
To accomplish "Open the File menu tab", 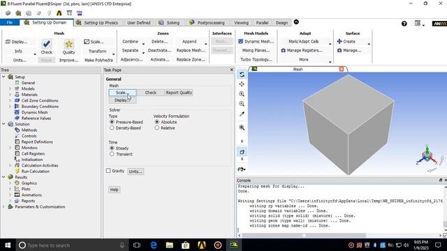I will 10,22.
